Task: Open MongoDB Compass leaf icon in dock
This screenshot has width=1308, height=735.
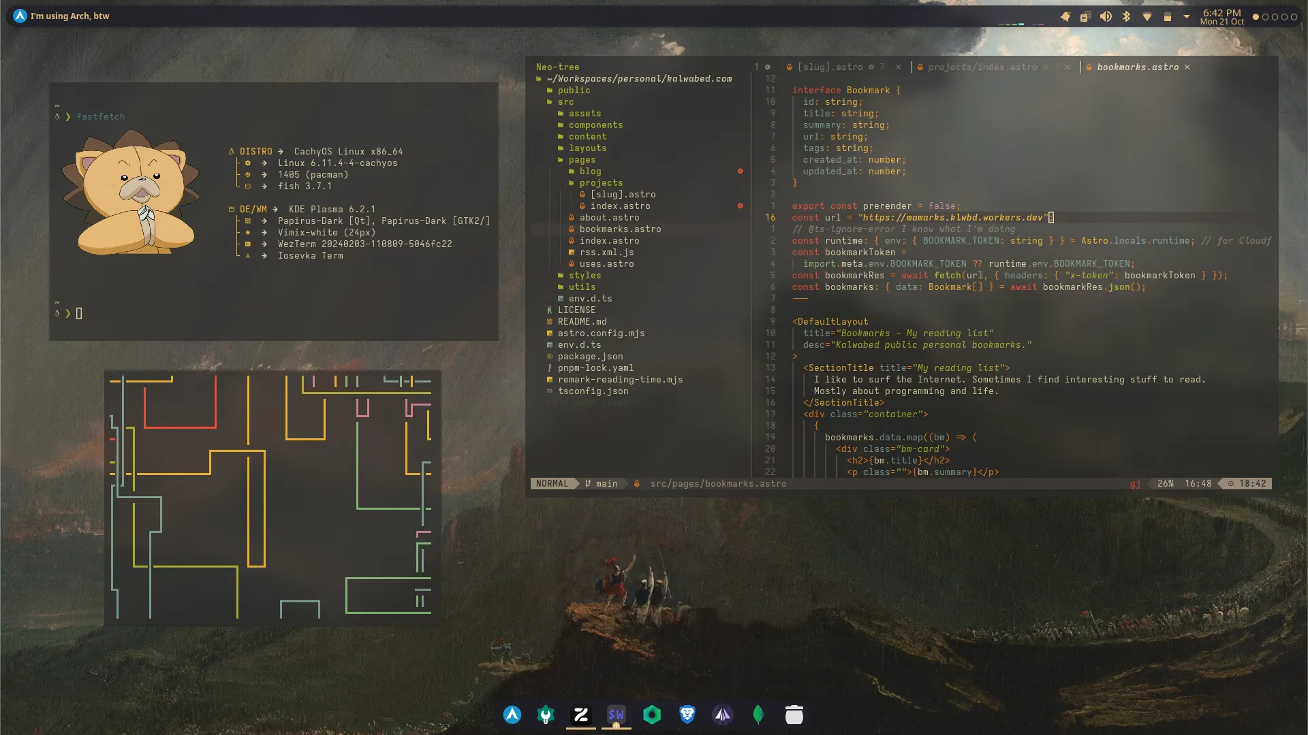Action: (758, 715)
